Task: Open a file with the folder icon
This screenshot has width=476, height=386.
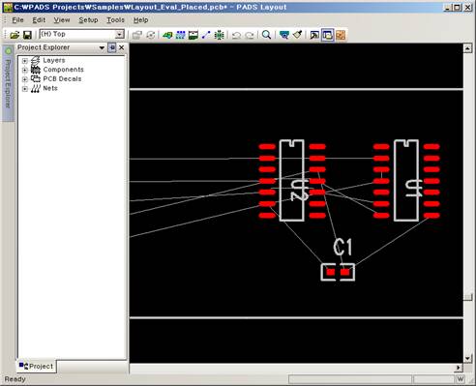Action: click(15, 35)
